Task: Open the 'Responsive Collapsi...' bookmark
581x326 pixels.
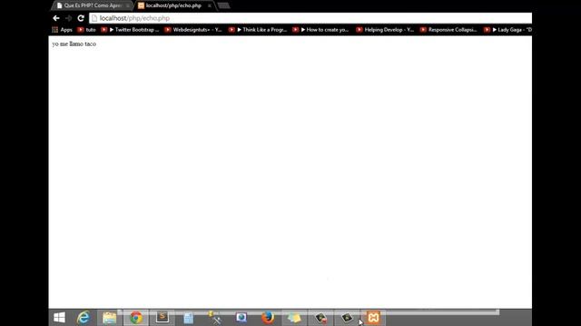Action: [x=448, y=30]
